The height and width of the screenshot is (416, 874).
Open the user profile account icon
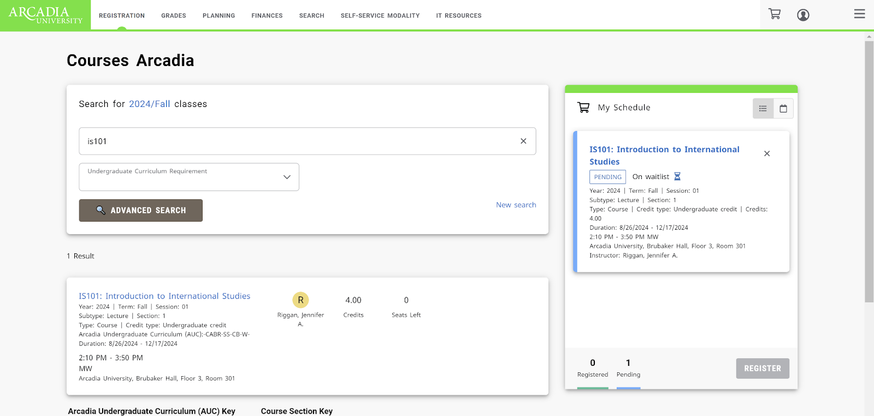[803, 15]
